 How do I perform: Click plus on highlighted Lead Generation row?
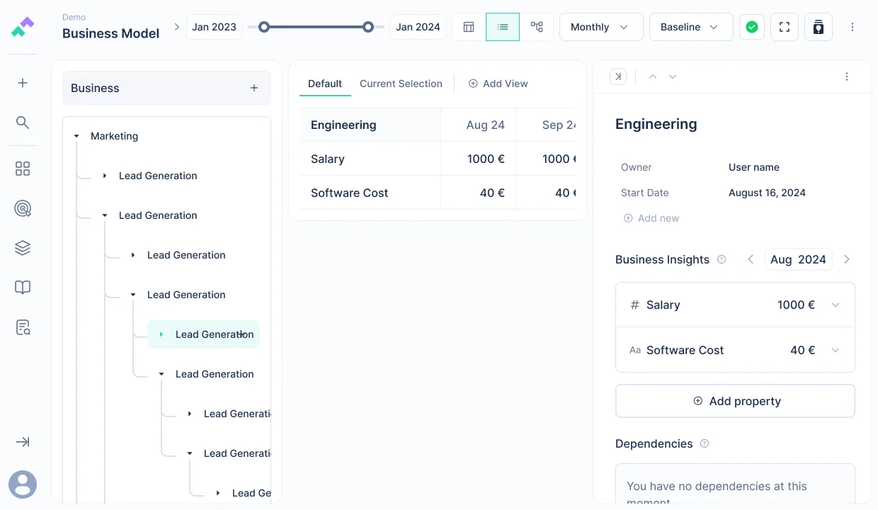coord(241,334)
